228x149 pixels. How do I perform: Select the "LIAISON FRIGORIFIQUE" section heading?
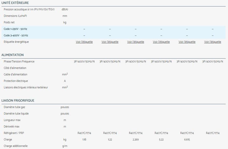click(x=18, y=101)
